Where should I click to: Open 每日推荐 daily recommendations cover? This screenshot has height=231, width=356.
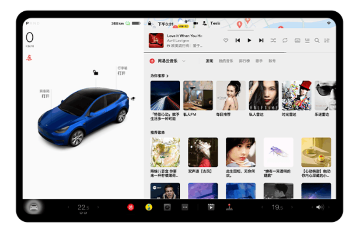pyautogui.click(x=231, y=96)
